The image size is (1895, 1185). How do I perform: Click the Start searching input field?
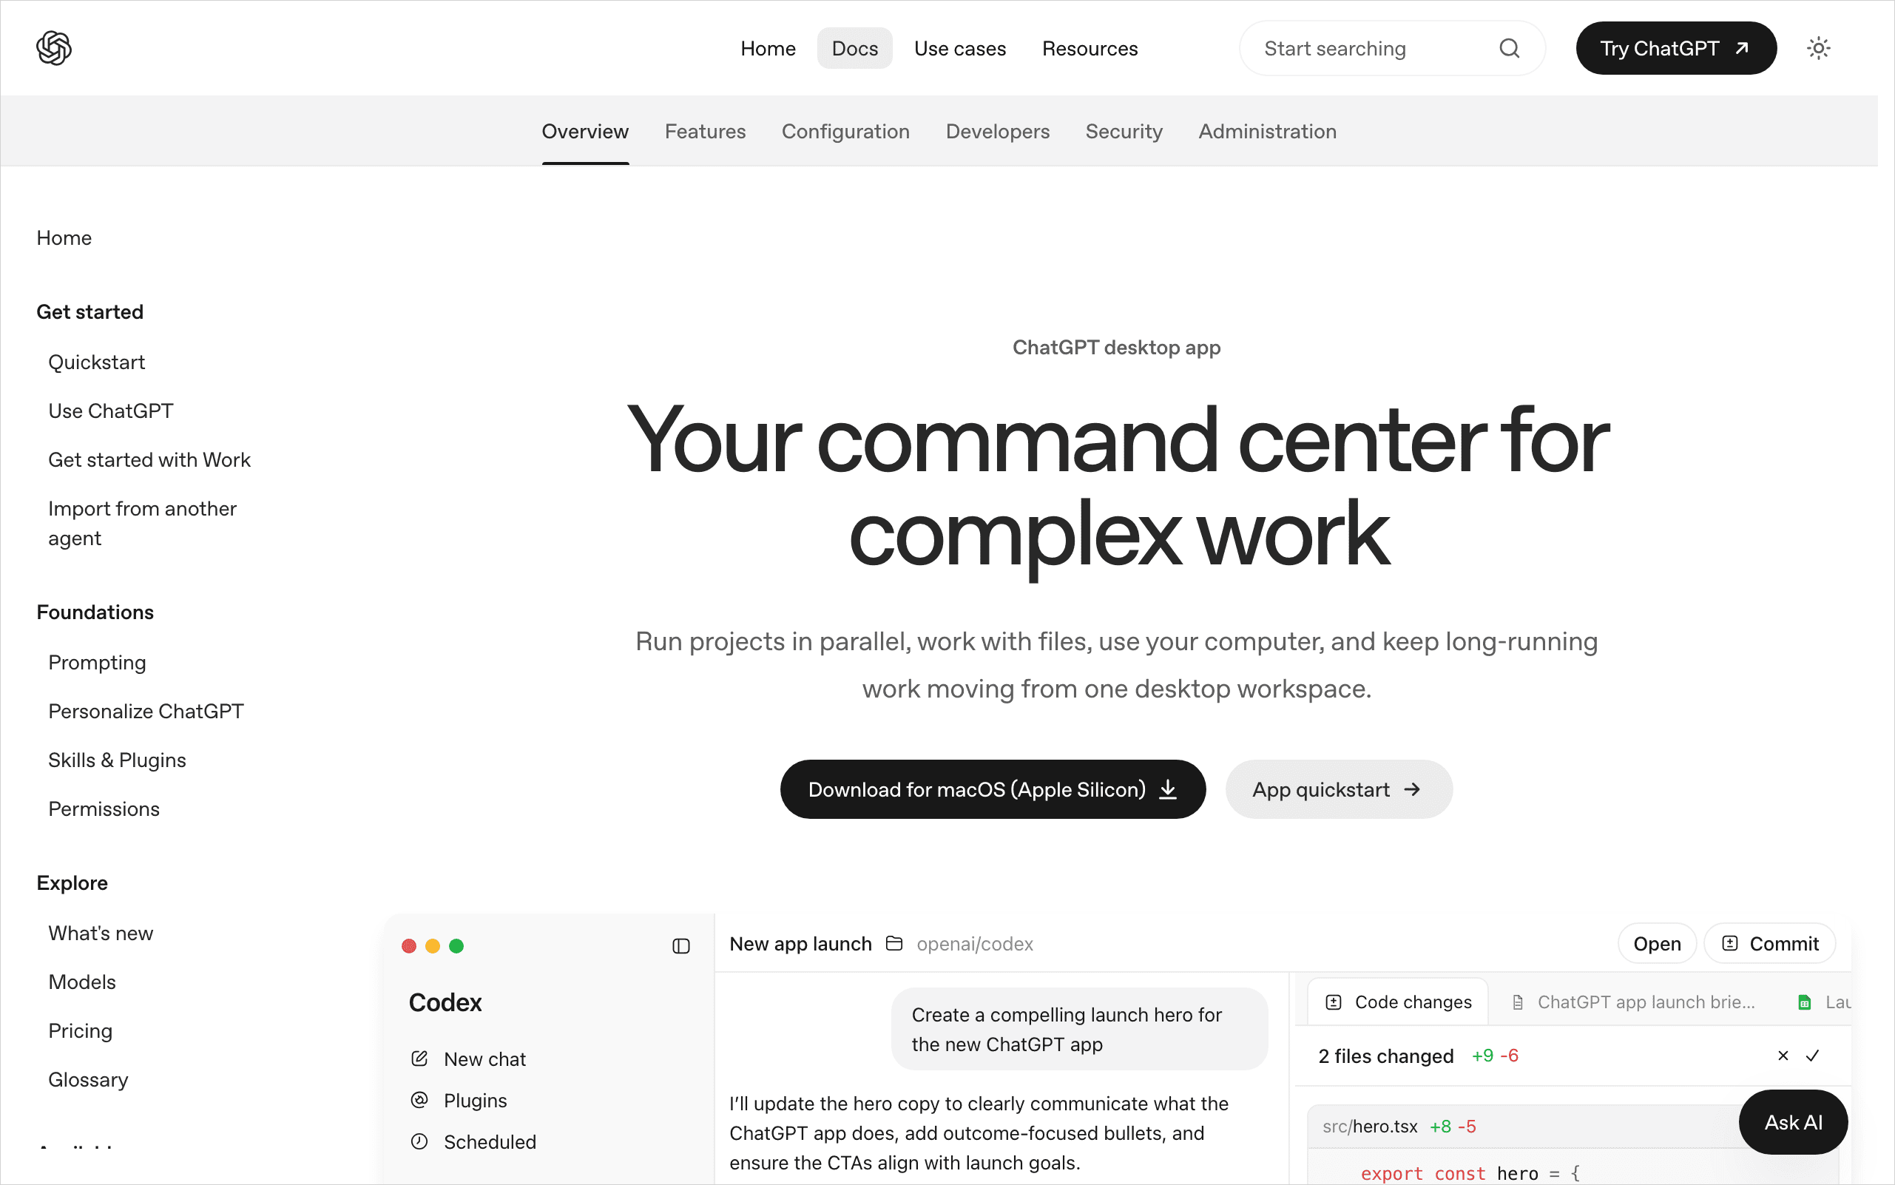[1392, 49]
